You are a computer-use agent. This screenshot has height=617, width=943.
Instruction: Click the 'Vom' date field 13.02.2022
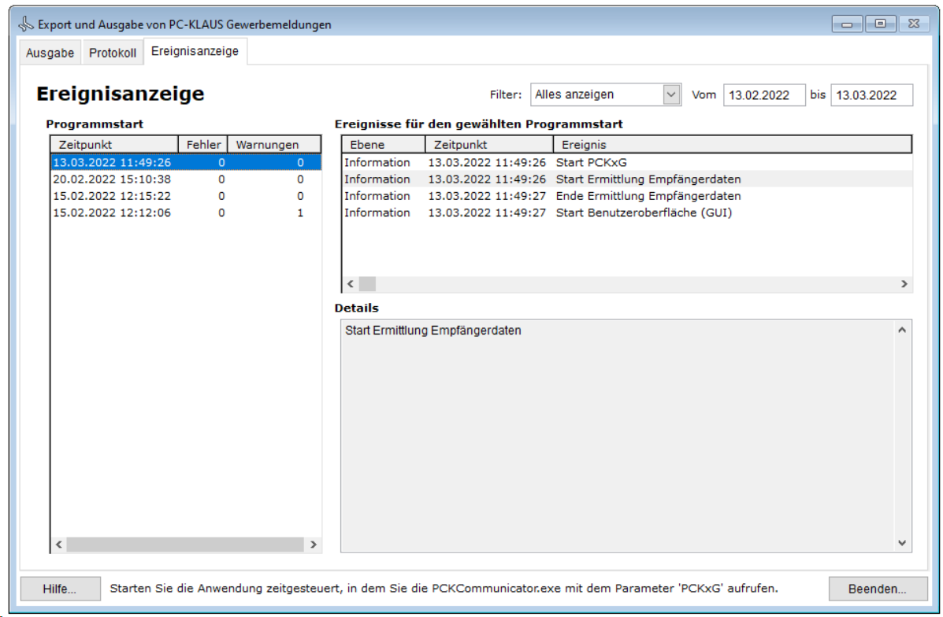tap(763, 95)
